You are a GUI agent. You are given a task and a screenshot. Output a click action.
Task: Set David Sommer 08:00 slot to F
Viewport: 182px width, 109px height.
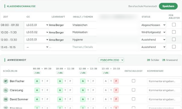coord(47,99)
